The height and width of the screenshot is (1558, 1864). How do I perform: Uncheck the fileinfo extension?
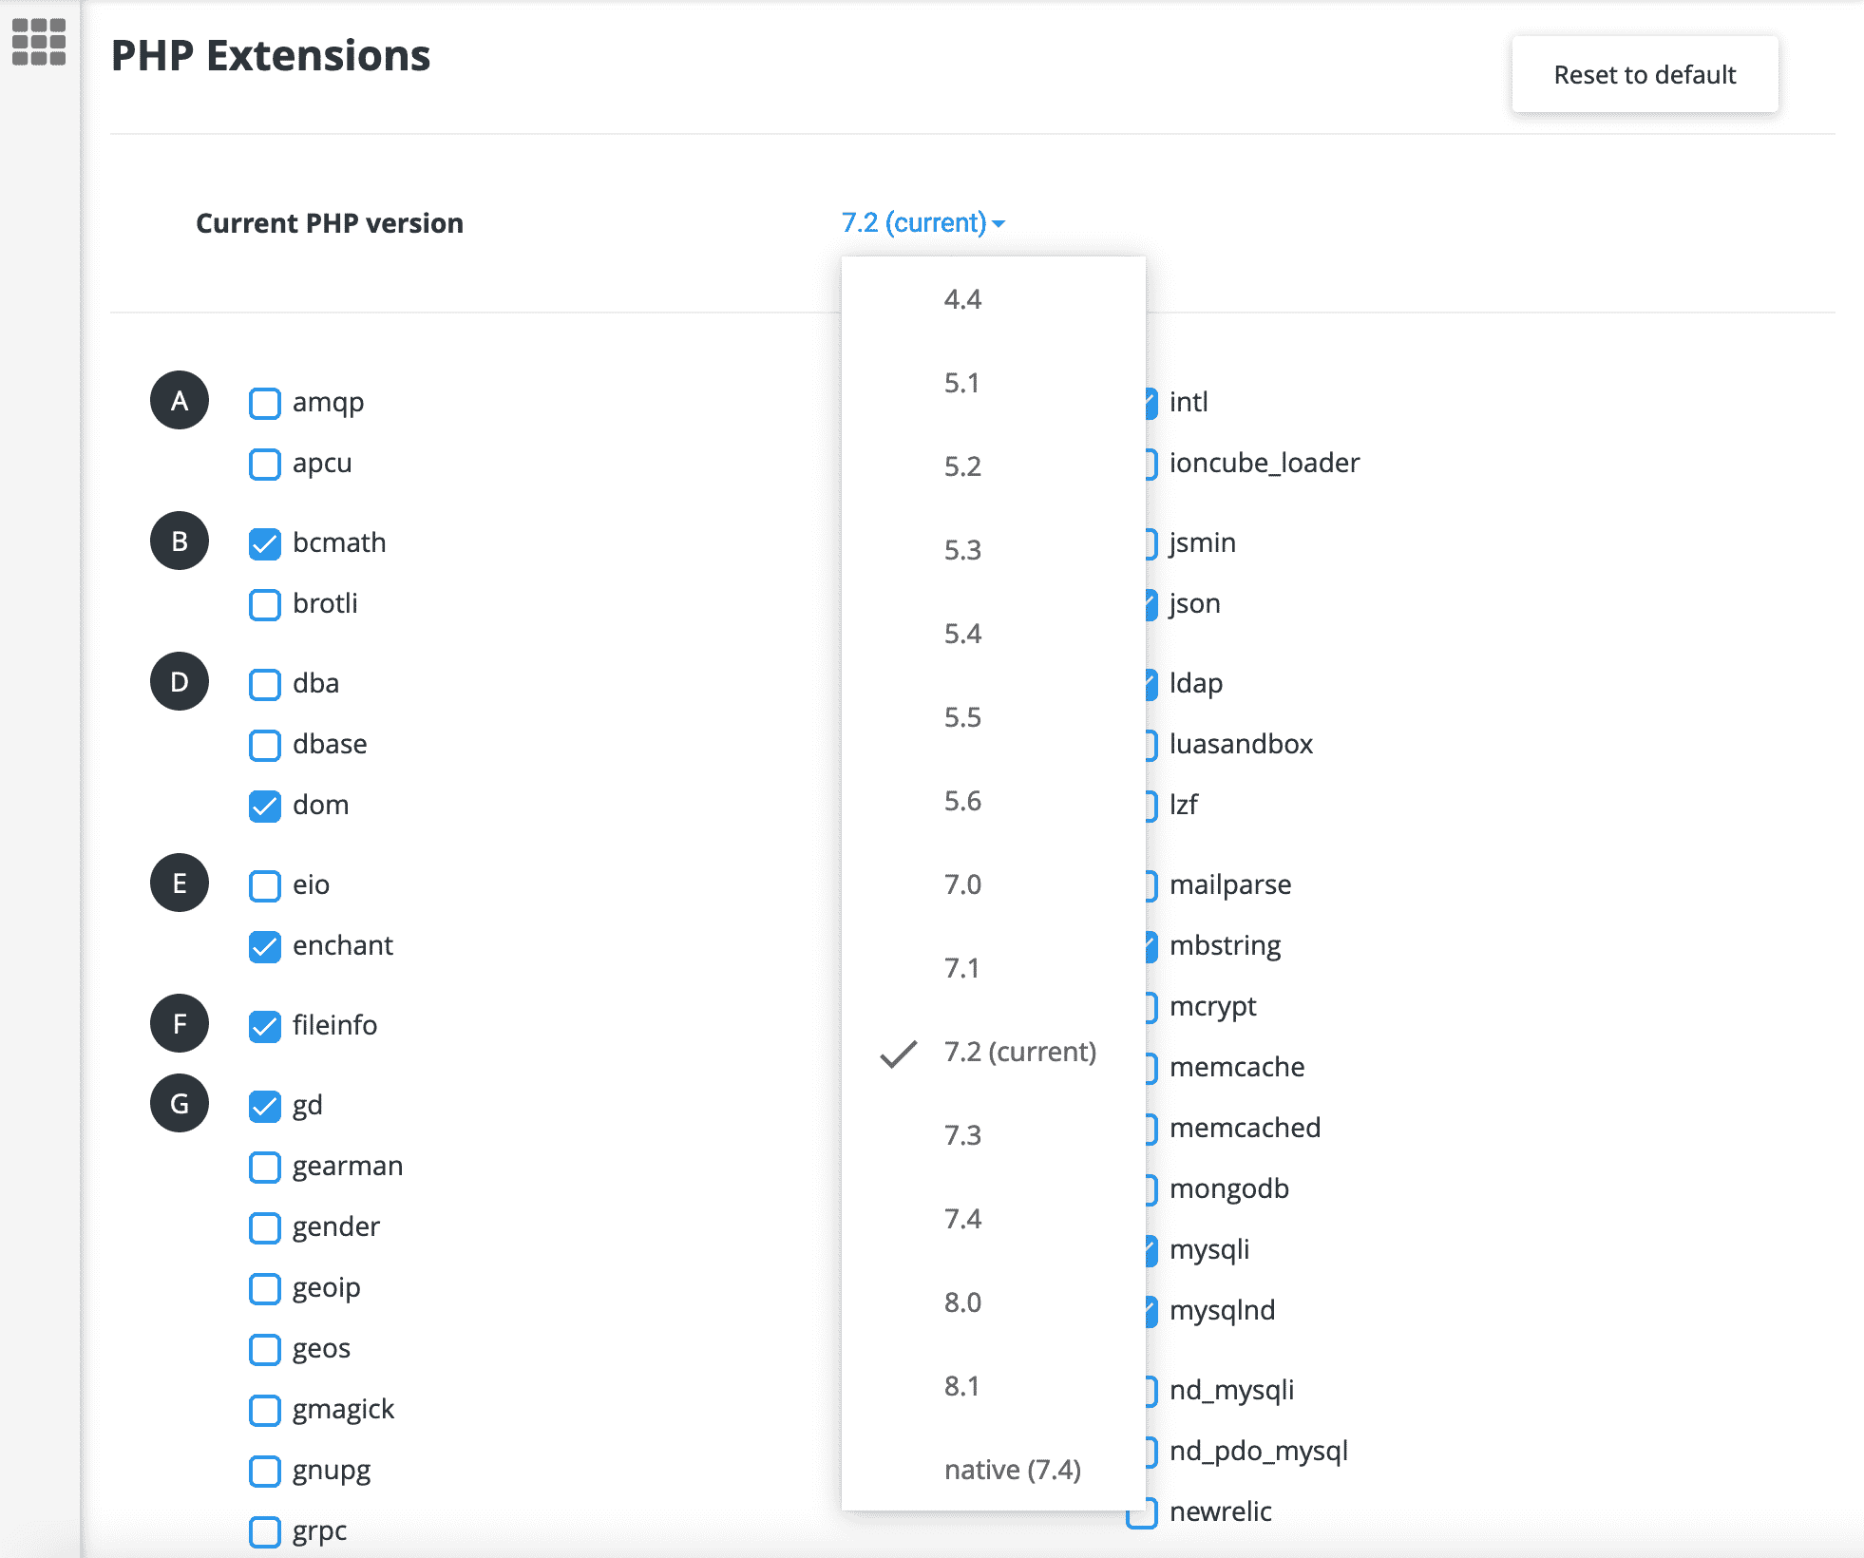(x=265, y=1026)
